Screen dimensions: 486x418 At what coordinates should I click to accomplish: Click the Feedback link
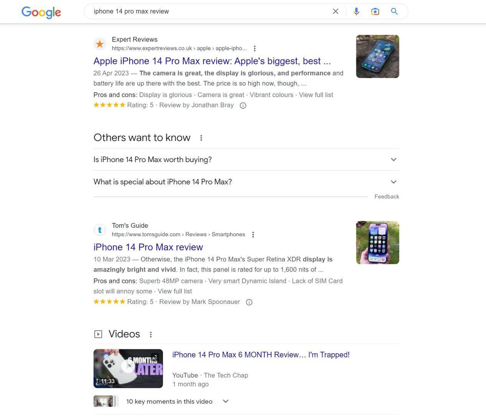click(387, 196)
